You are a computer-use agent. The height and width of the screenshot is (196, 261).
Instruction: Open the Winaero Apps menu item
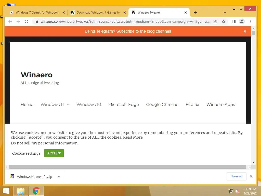click(221, 104)
